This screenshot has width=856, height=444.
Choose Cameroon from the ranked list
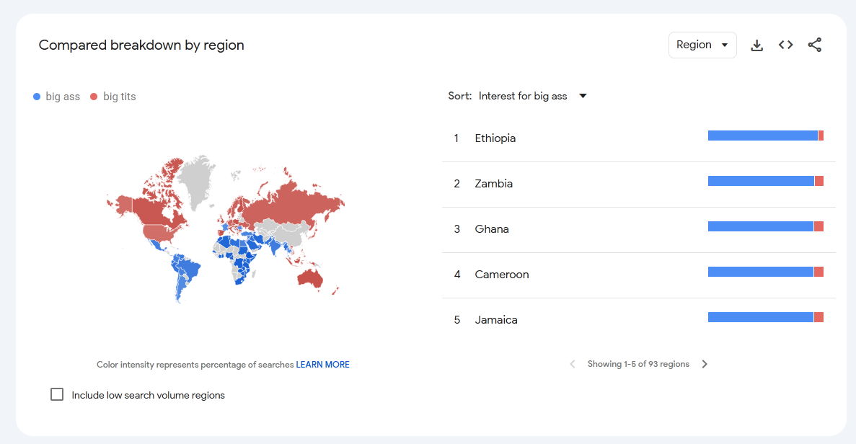pyautogui.click(x=501, y=275)
